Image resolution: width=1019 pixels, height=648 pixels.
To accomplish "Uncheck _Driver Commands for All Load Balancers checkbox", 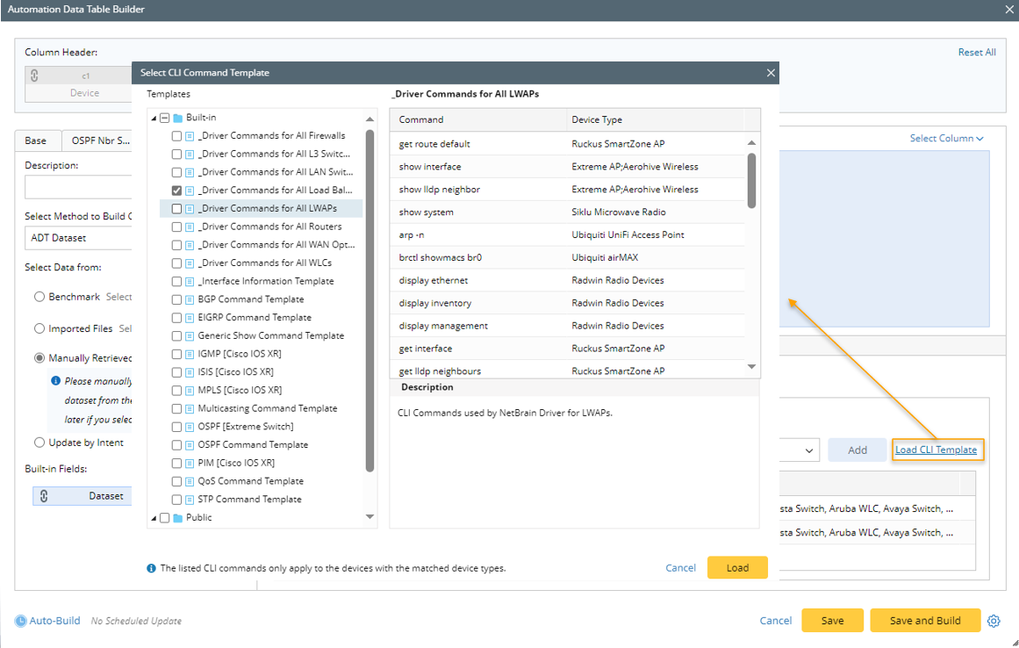I will pos(177,191).
